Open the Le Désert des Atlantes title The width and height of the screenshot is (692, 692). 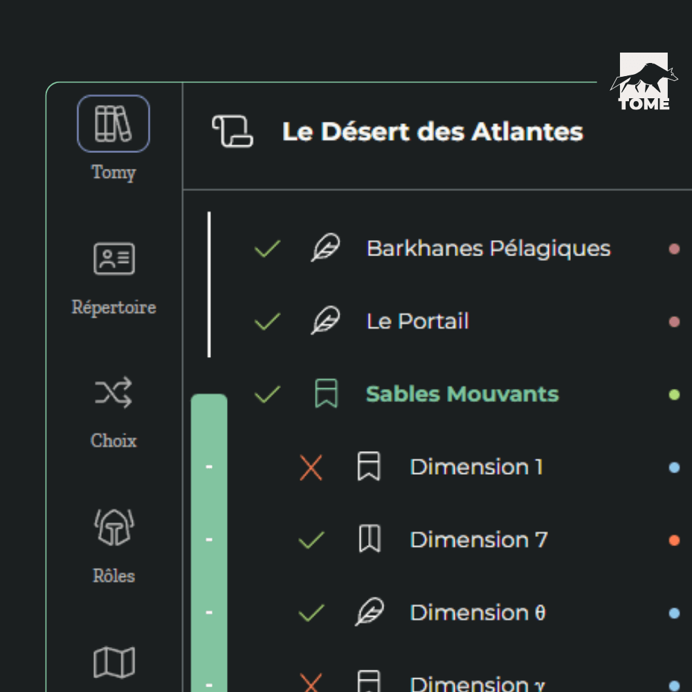(x=432, y=131)
